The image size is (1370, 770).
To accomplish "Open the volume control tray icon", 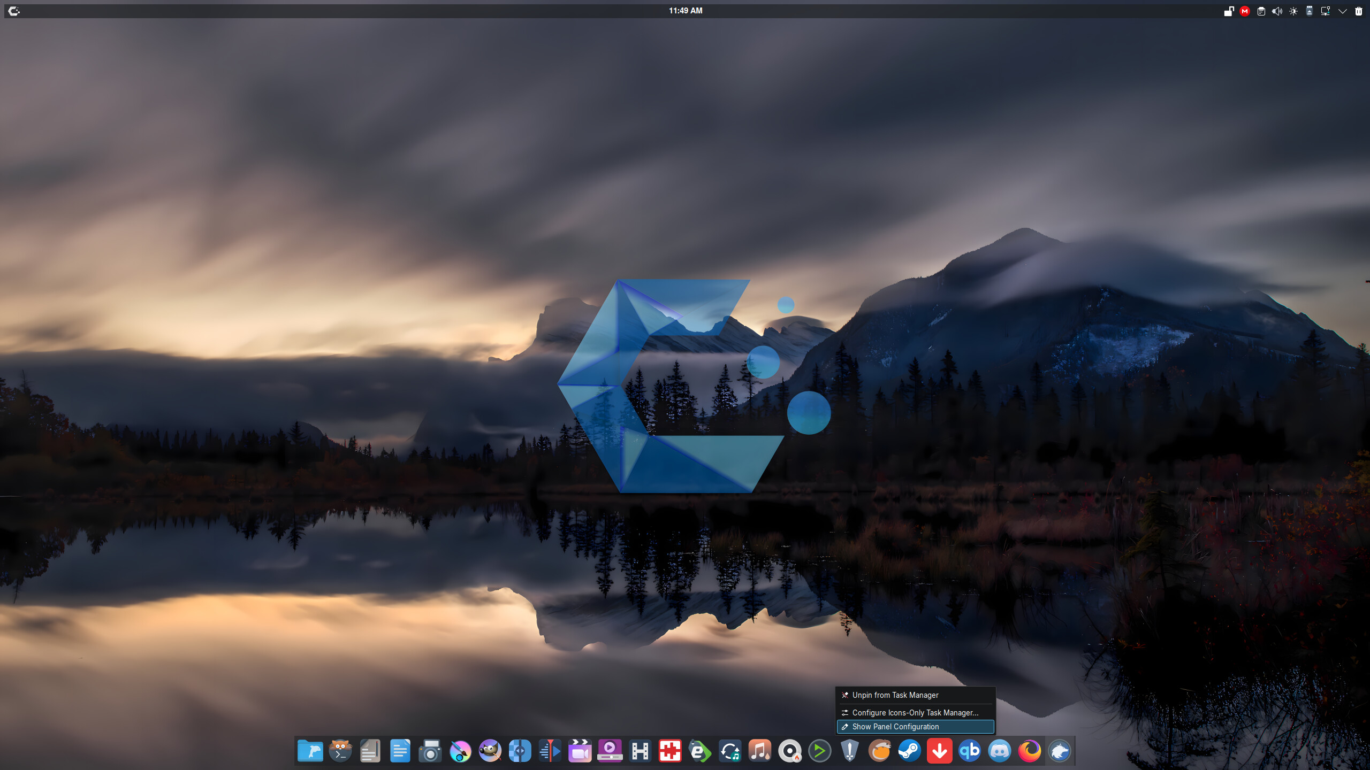I will [x=1277, y=11].
